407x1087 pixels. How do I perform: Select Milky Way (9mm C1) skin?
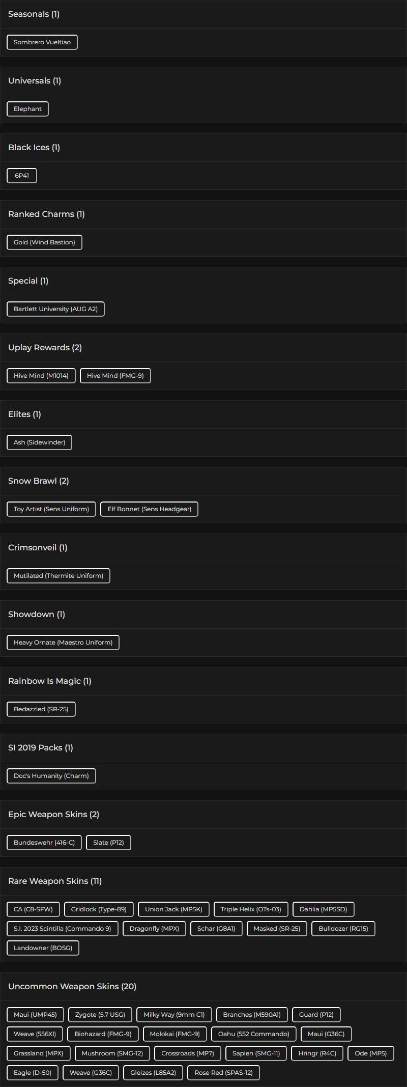[x=174, y=1015]
